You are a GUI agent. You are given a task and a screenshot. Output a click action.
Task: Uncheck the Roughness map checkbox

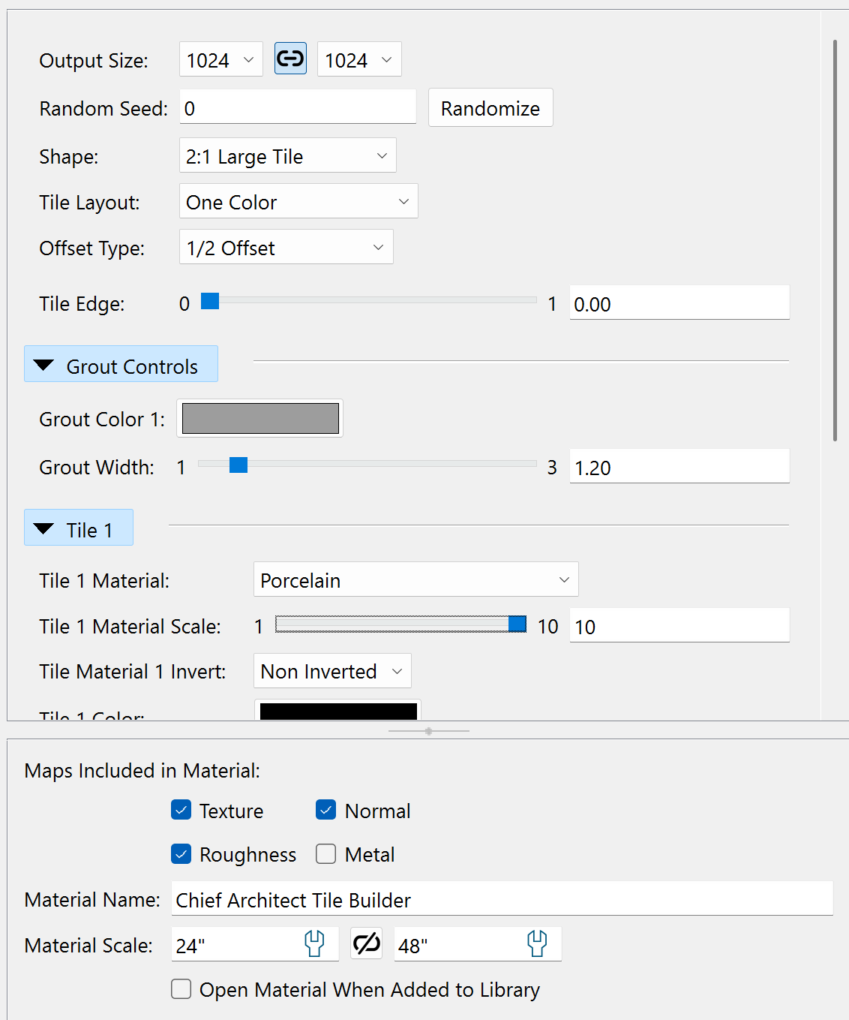(x=181, y=854)
